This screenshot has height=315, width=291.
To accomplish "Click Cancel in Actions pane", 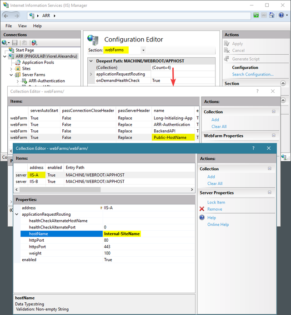I will (x=238, y=51).
